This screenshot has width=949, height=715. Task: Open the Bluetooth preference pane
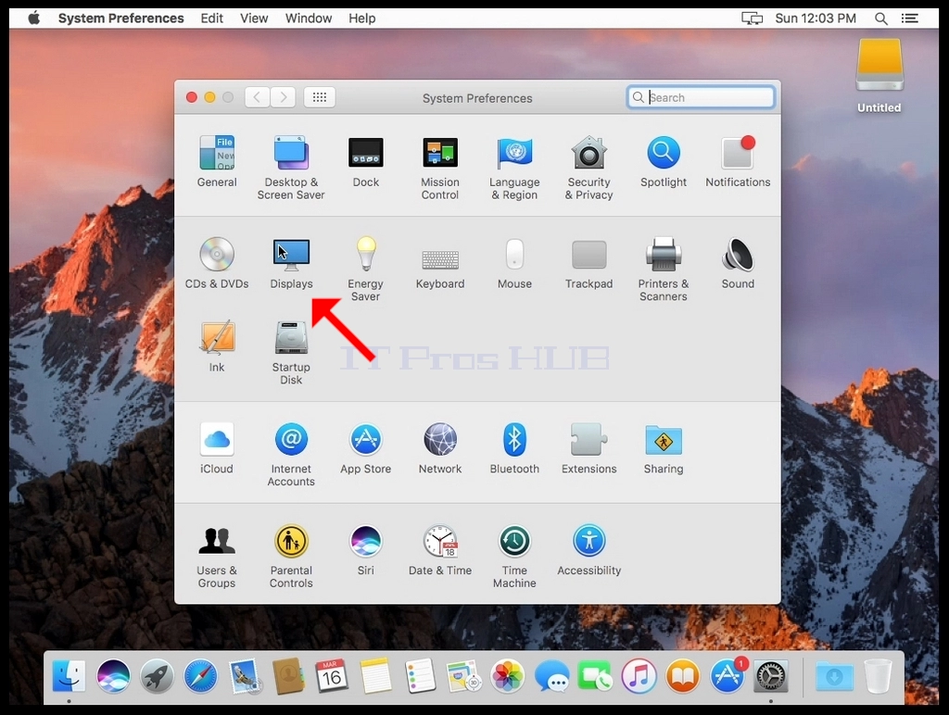(x=514, y=439)
